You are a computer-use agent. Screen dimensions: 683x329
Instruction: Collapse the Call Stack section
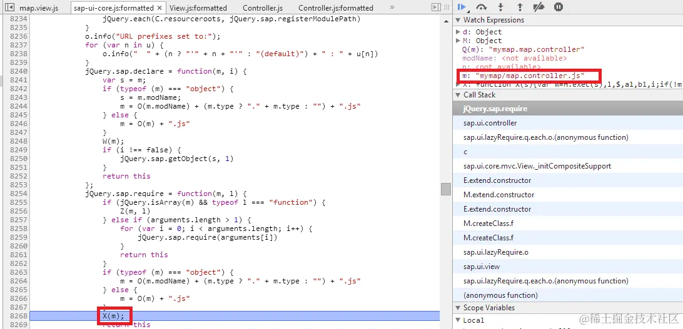[x=457, y=95]
